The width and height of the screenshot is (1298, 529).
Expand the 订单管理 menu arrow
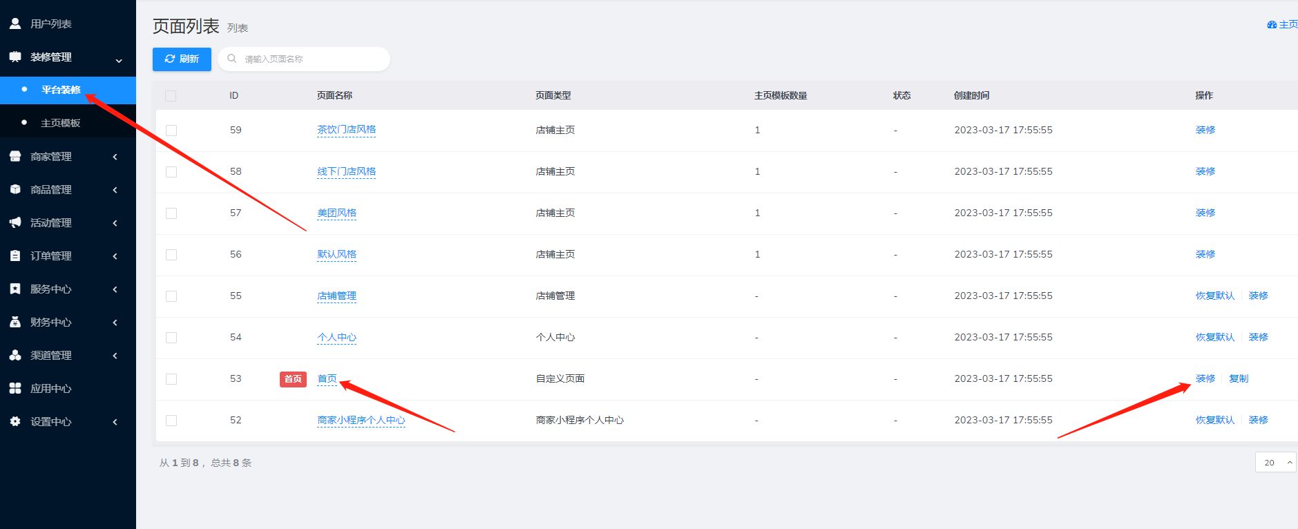[115, 256]
